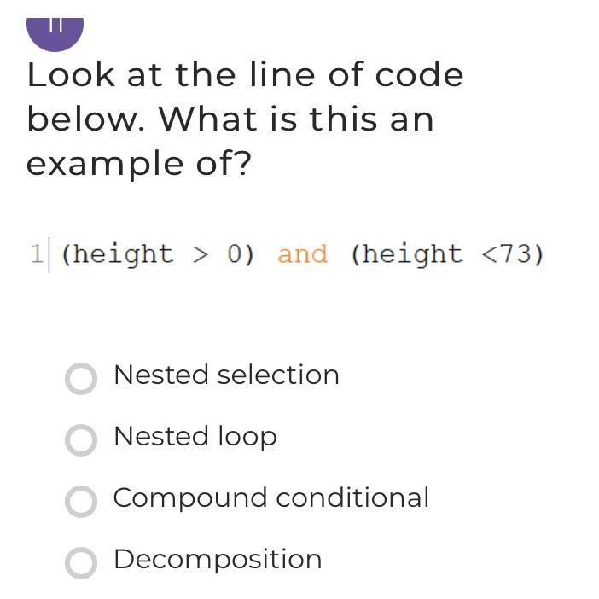
Task: Click the zero value in the code
Action: 235,254
